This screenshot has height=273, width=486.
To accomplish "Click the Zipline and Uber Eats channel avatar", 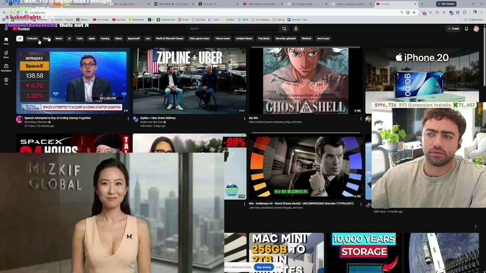I will [x=135, y=119].
